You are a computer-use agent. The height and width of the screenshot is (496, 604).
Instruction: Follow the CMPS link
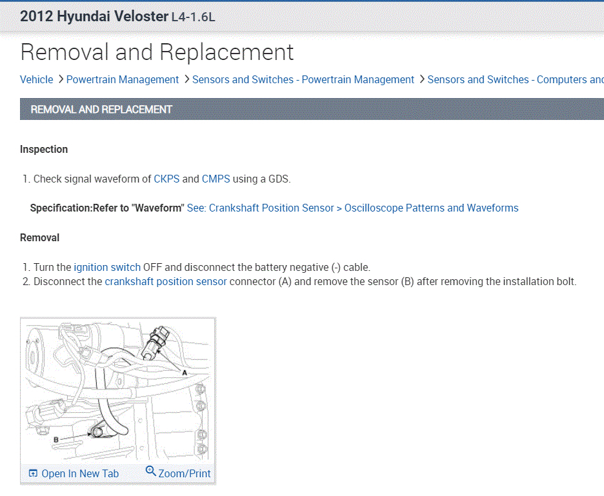pyautogui.click(x=216, y=179)
